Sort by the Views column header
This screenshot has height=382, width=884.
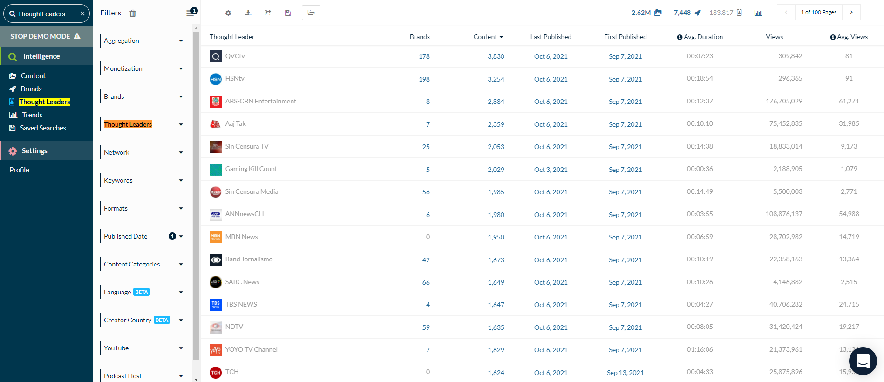775,37
